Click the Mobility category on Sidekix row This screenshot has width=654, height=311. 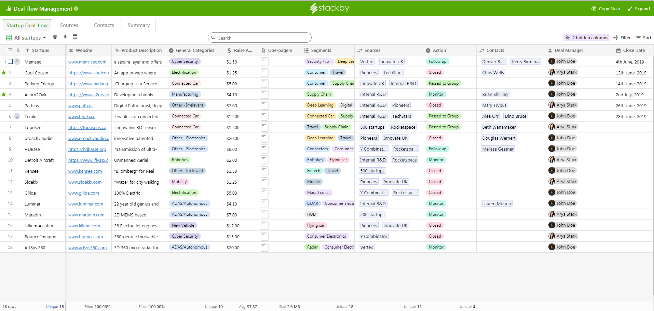179,182
